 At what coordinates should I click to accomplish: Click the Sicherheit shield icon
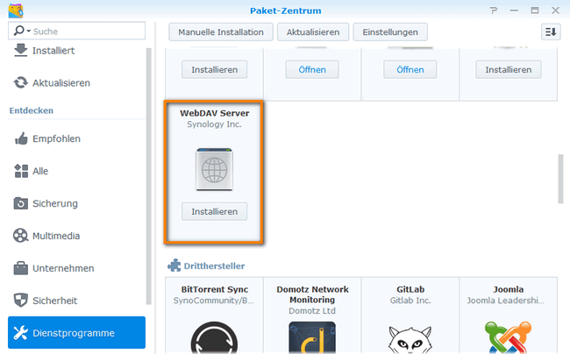coord(21,301)
